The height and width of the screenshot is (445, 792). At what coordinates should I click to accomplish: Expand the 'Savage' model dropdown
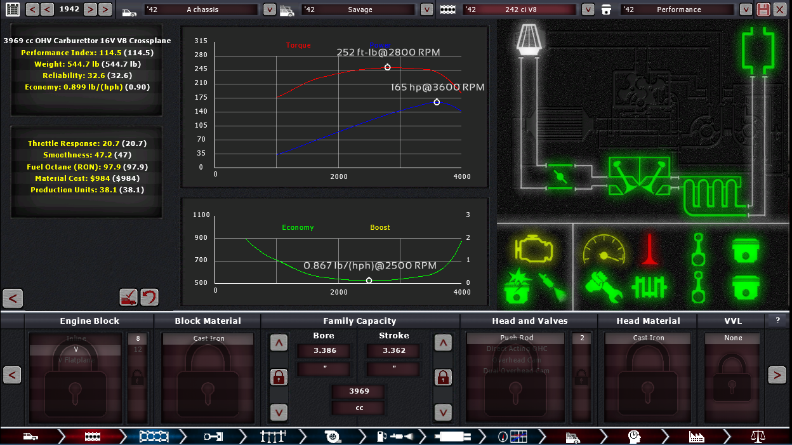coord(427,10)
